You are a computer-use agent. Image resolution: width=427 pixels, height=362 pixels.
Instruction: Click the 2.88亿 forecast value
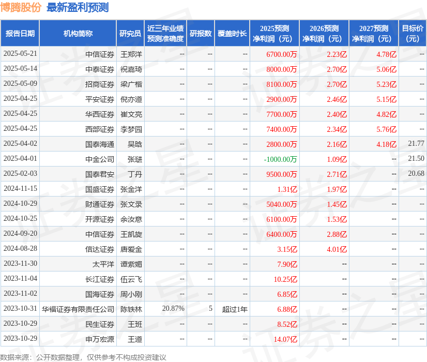(337, 234)
